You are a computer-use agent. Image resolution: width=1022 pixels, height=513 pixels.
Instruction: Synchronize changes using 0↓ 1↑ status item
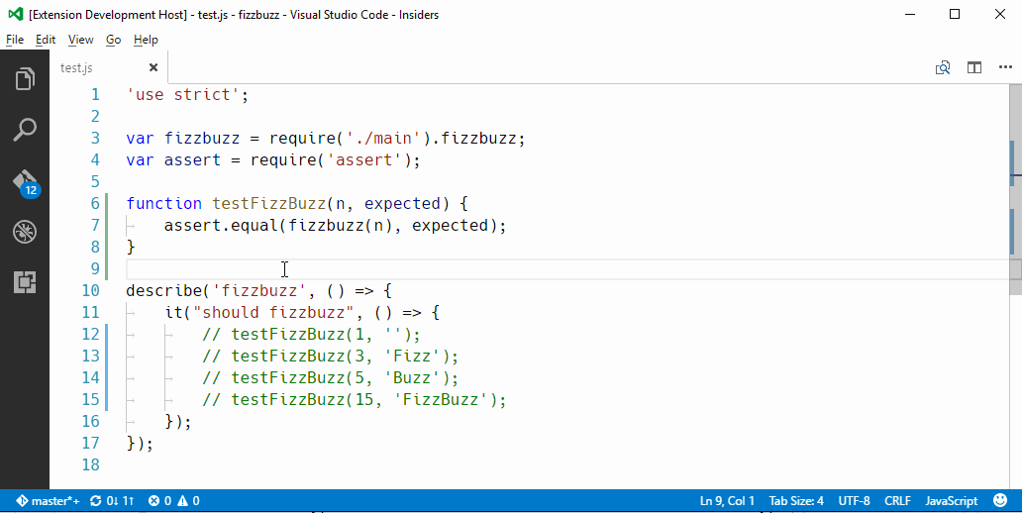(112, 500)
